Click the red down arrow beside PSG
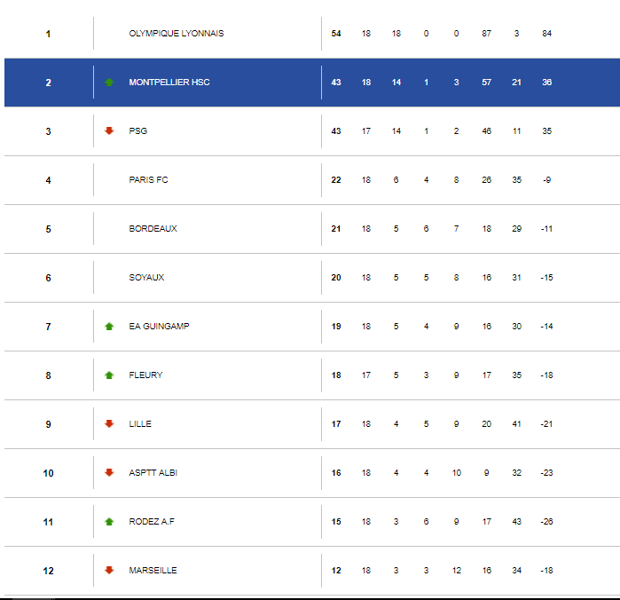This screenshot has width=620, height=600. 109,130
